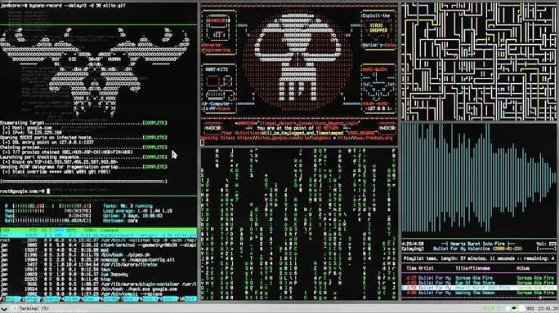
Task: Click the Playlist length summary line
Action: pyautogui.click(x=479, y=259)
